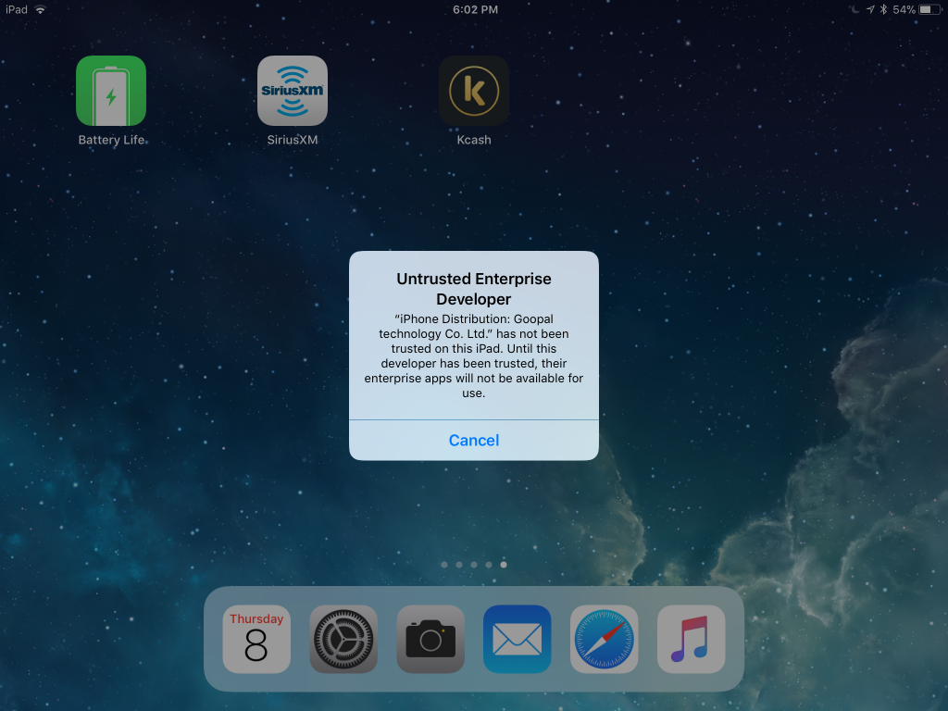
Task: Tap the Wi-Fi status icon
Action: click(x=40, y=9)
